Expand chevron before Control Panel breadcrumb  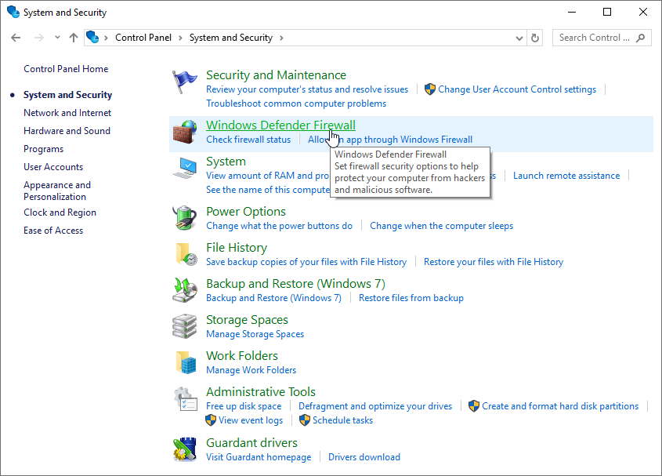point(106,38)
